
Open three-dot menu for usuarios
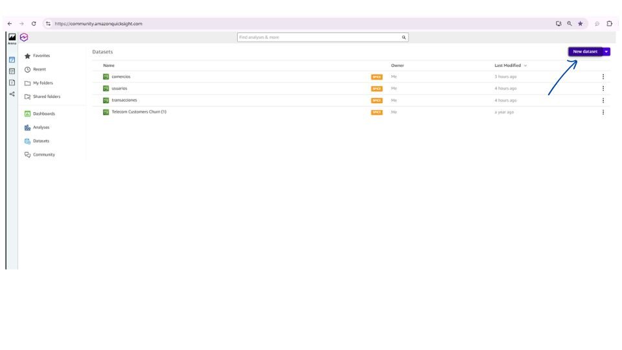(603, 89)
